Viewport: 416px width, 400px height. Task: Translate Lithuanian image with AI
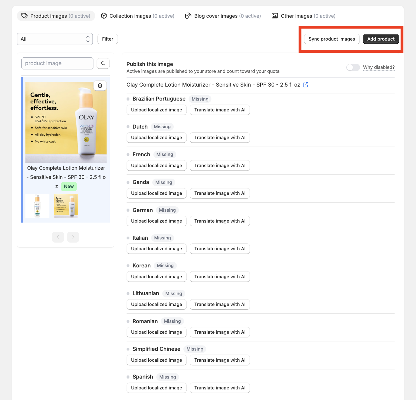(x=220, y=305)
